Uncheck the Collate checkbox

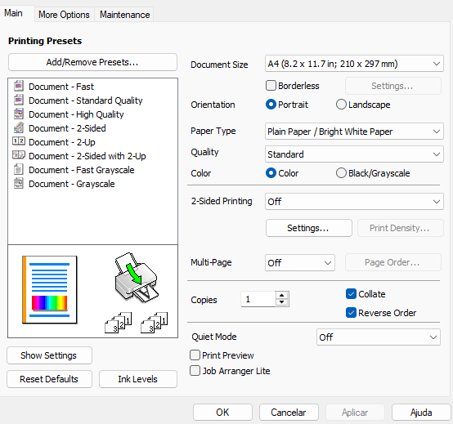(x=351, y=294)
